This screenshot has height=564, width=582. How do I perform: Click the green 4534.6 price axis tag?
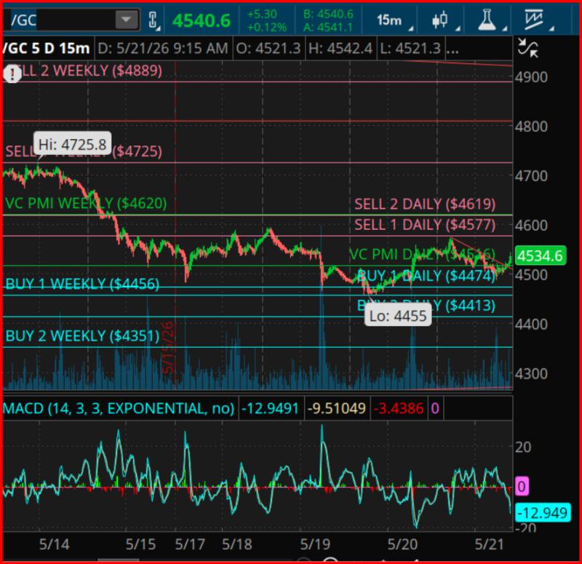pyautogui.click(x=540, y=256)
